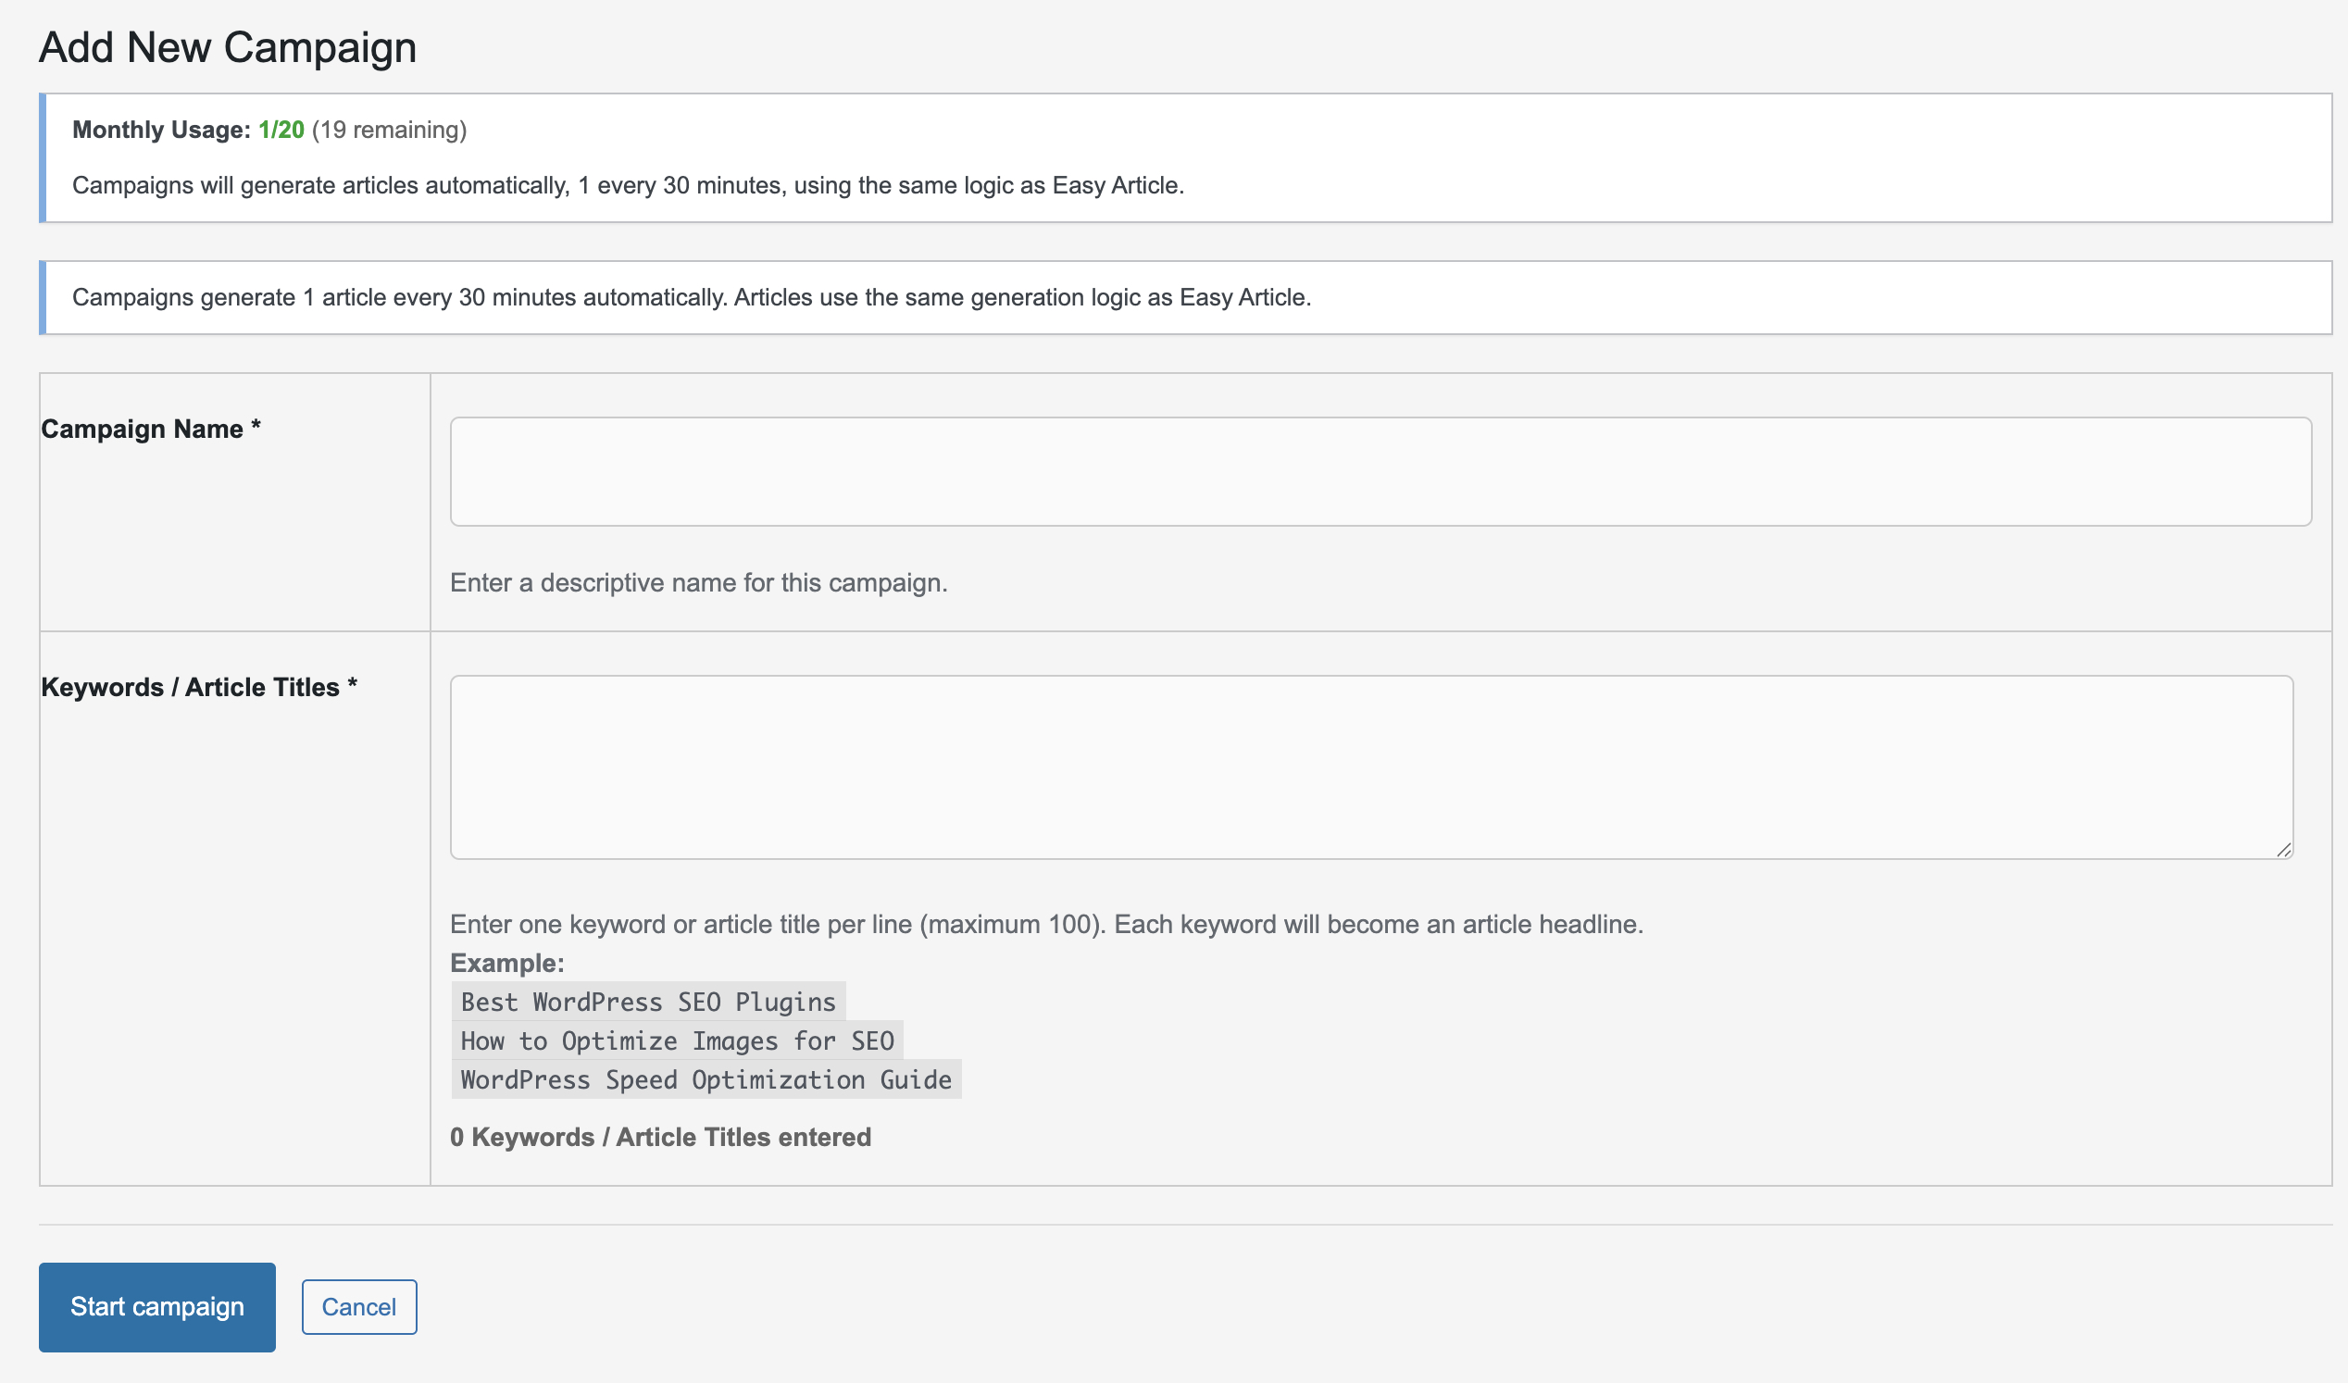Screen dimensions: 2348x1383
Task: Click the green 1/20 usage count
Action: click(281, 130)
